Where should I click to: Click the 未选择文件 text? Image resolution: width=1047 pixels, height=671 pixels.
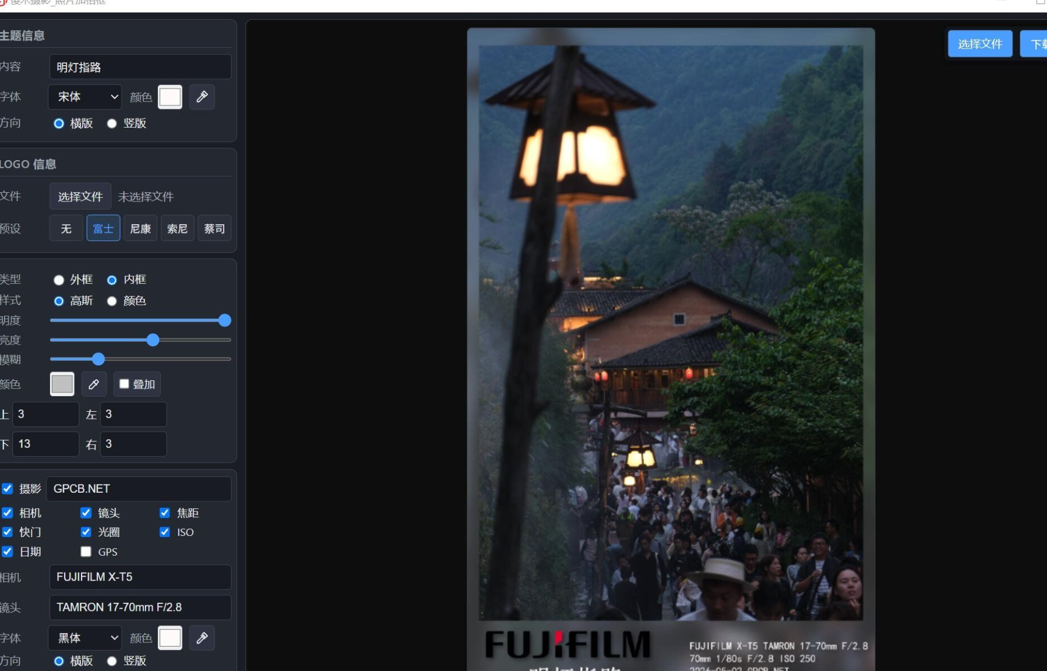146,197
